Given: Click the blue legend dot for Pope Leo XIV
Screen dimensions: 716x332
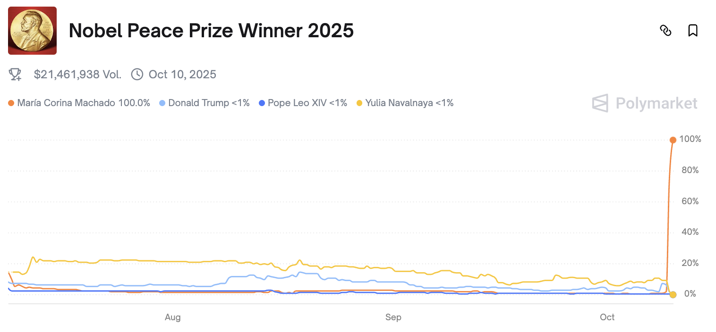Looking at the screenshot, I should (x=261, y=103).
